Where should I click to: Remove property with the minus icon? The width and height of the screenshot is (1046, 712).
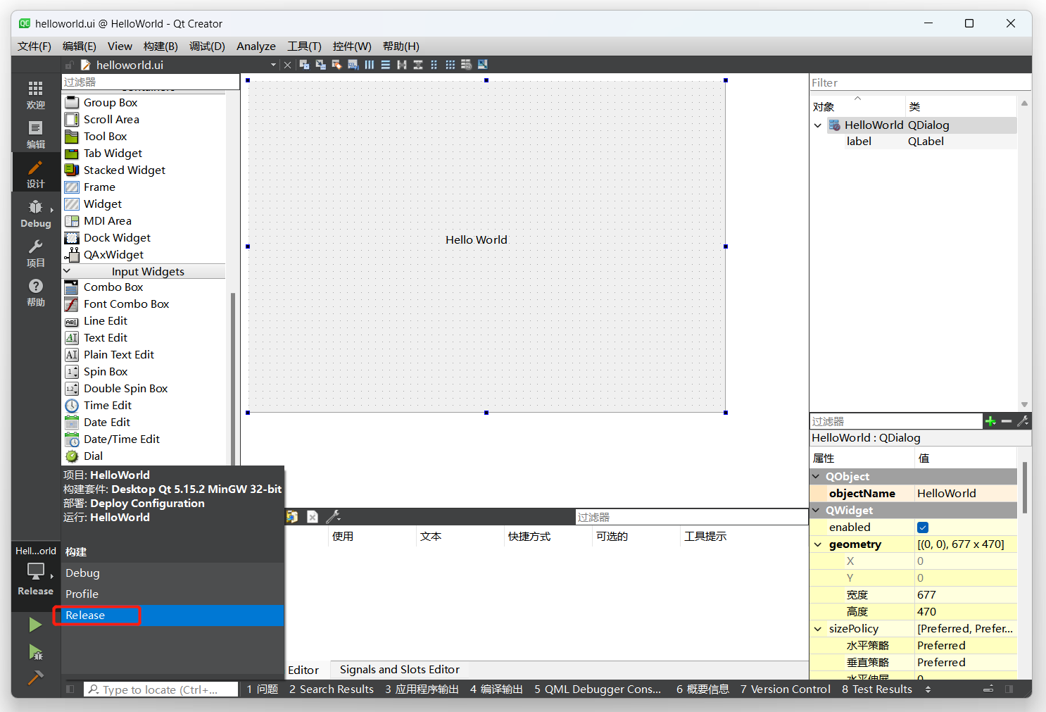1007,421
